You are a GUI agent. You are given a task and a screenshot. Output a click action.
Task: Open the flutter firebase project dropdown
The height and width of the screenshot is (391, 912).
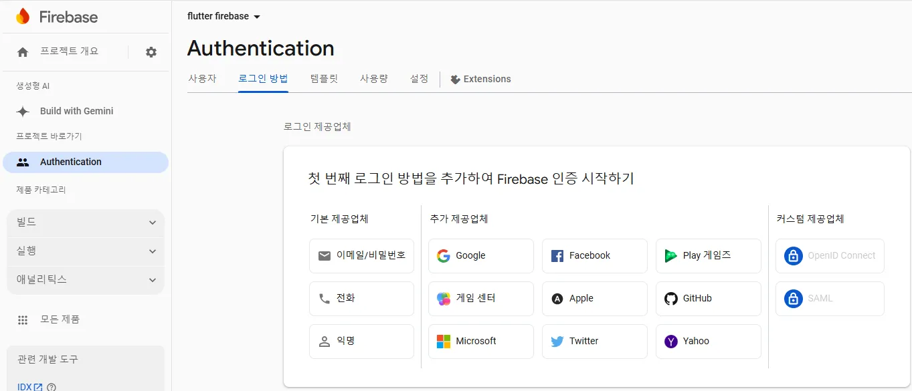[x=223, y=16]
